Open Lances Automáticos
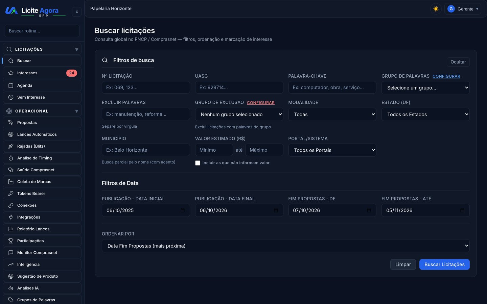Viewport: 487px width, 304px height. point(42,134)
